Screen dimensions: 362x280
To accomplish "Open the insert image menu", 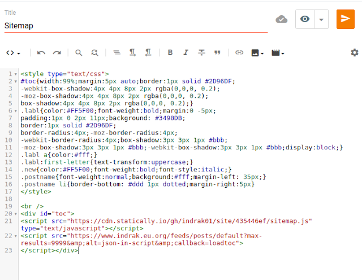I will [257, 53].
